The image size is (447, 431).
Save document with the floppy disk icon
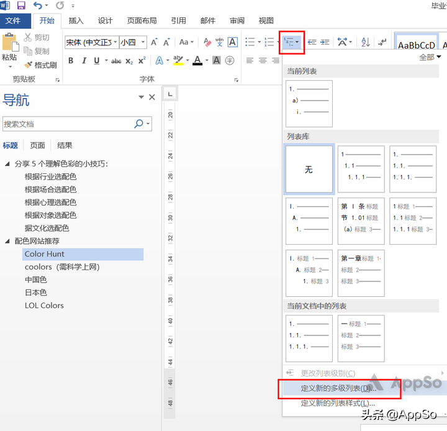[21, 5]
